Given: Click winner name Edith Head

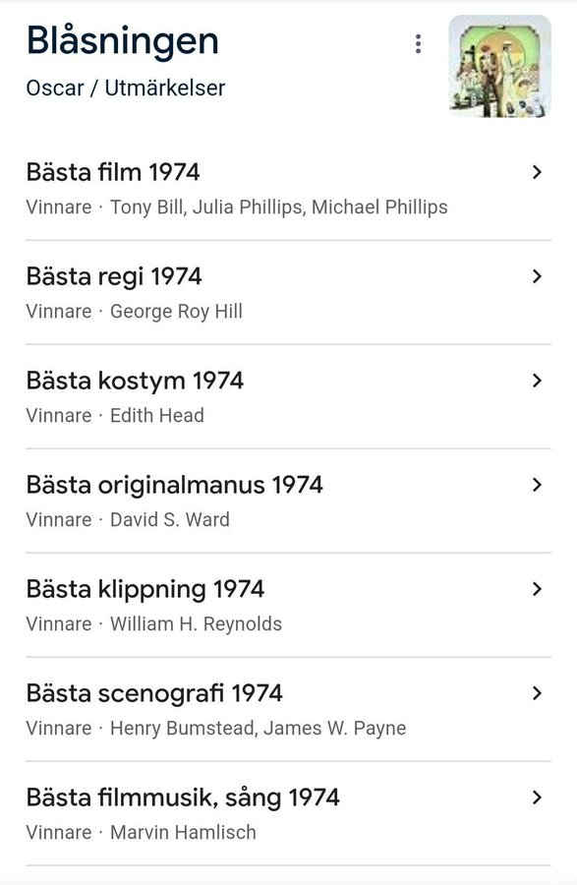Looking at the screenshot, I should pyautogui.click(x=157, y=415).
